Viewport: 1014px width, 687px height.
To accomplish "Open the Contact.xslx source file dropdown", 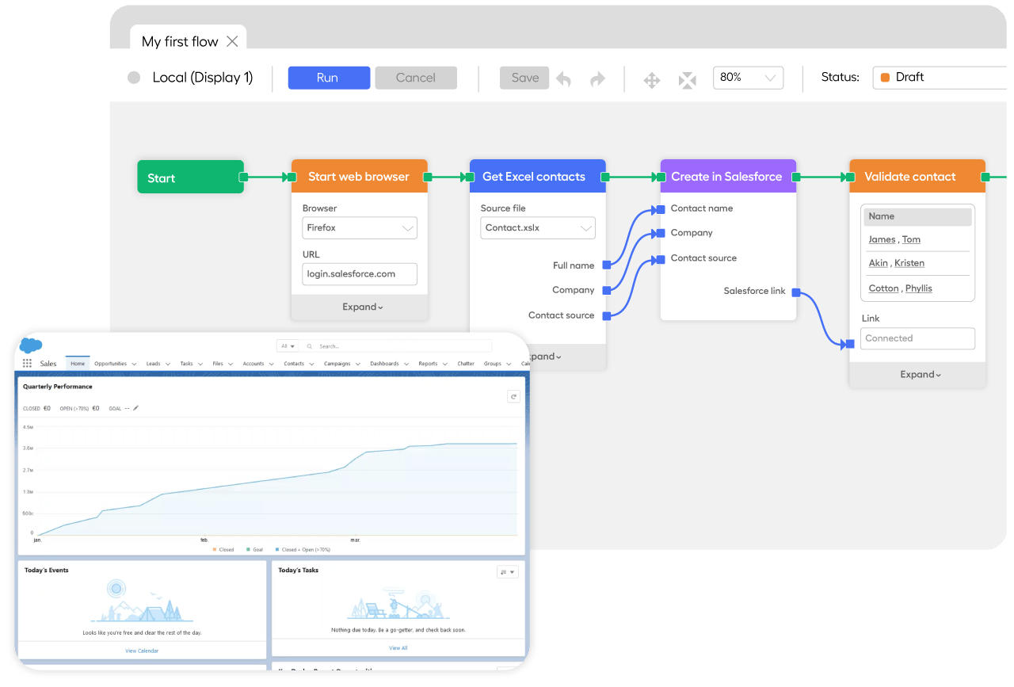I will point(538,228).
